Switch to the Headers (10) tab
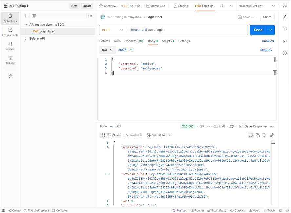291x213 pixels. pyautogui.click(x=133, y=41)
